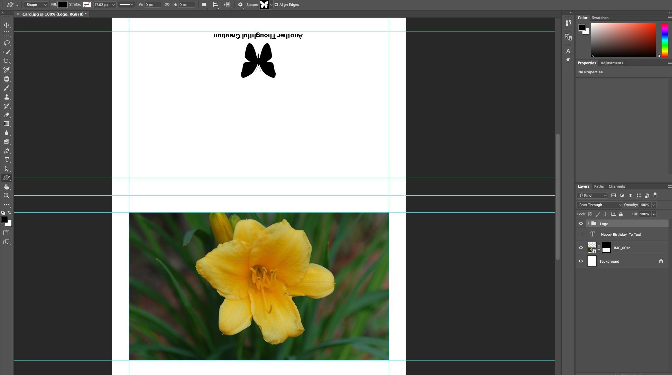This screenshot has width=672, height=375.
Task: Change the screen mode
Action: tap(7, 242)
